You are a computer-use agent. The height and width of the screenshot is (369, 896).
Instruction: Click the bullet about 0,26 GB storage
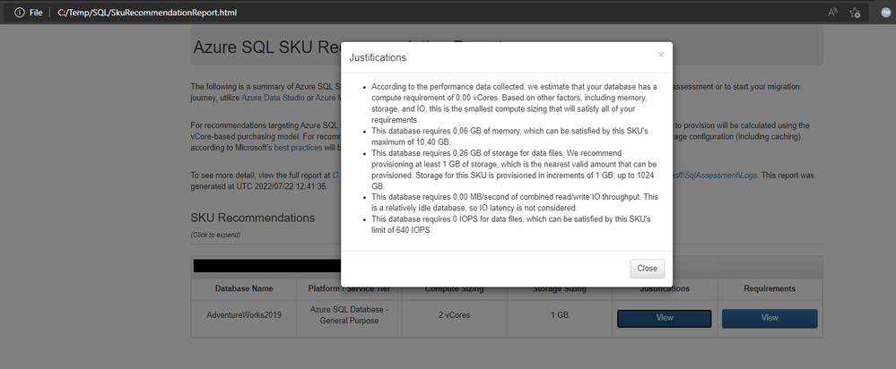513,169
